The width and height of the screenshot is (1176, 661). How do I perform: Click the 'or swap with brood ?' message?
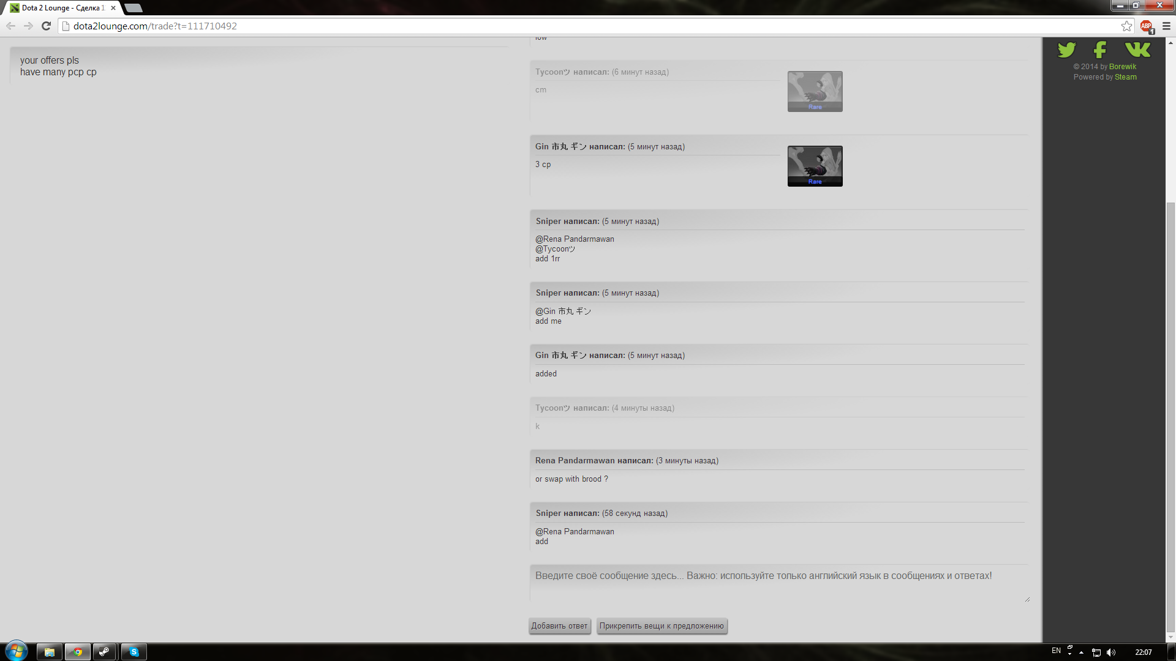[571, 479]
